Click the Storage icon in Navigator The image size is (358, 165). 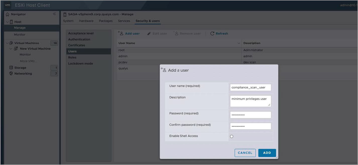11,68
